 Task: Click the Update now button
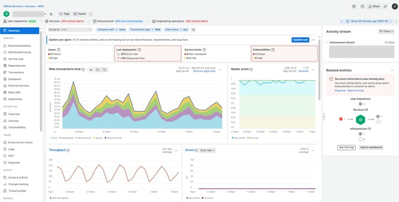pyautogui.click(x=300, y=40)
